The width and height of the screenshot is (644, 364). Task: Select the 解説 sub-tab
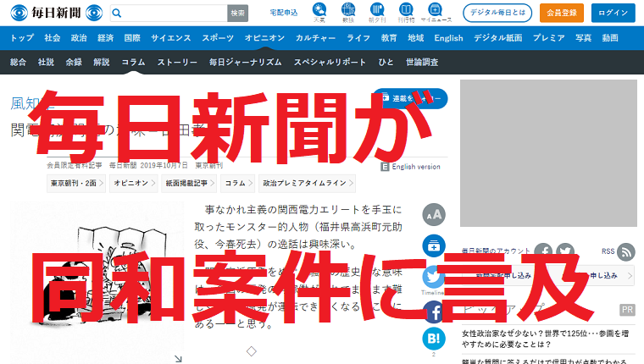[102, 63]
